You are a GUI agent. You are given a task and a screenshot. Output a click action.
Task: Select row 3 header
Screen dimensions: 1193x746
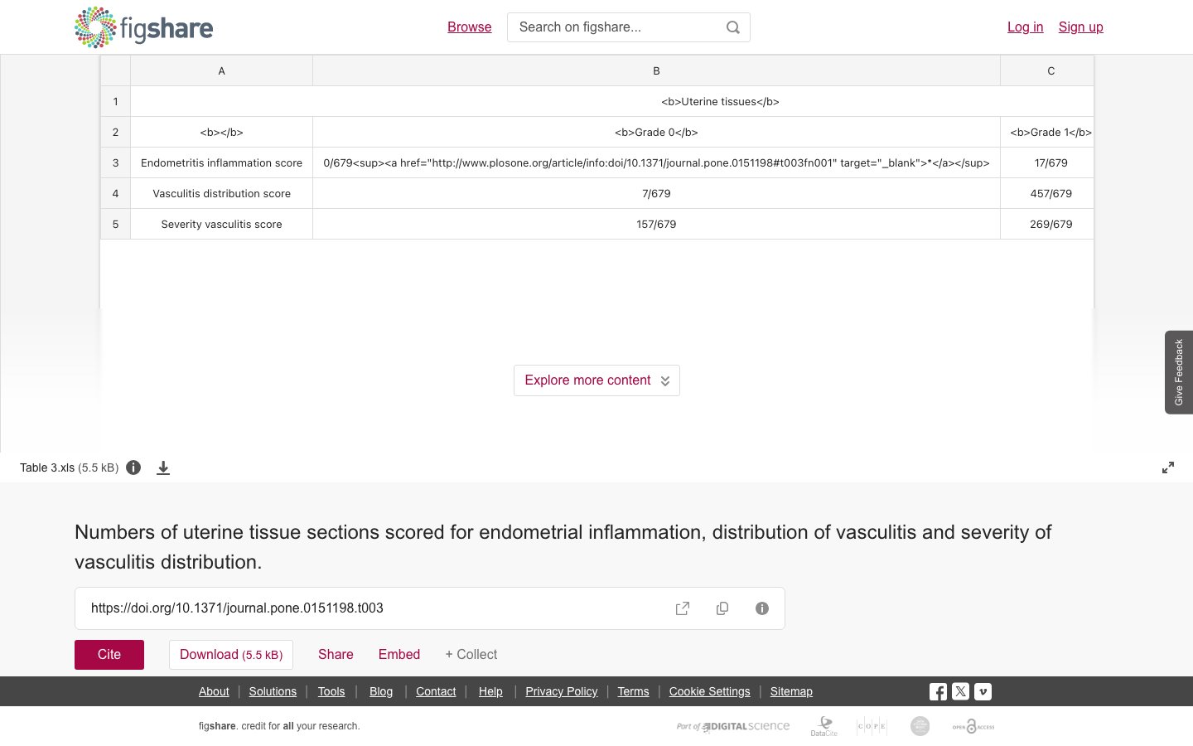[x=115, y=163]
